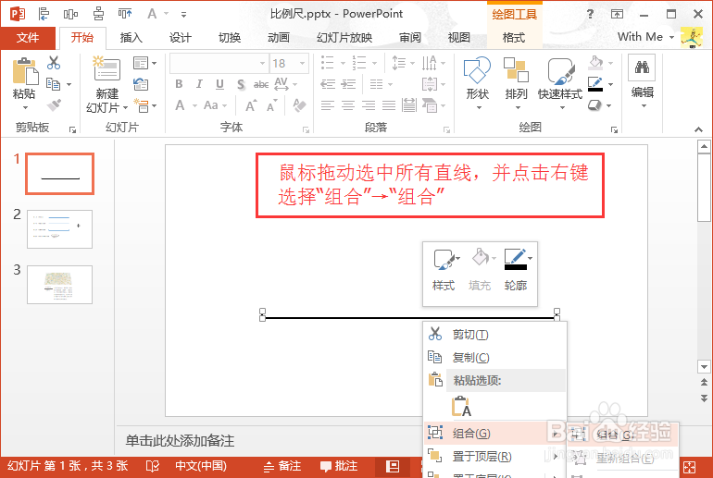This screenshot has height=478, width=713.
Task: Click the Keep Text Only paste option icon
Action: (461, 406)
